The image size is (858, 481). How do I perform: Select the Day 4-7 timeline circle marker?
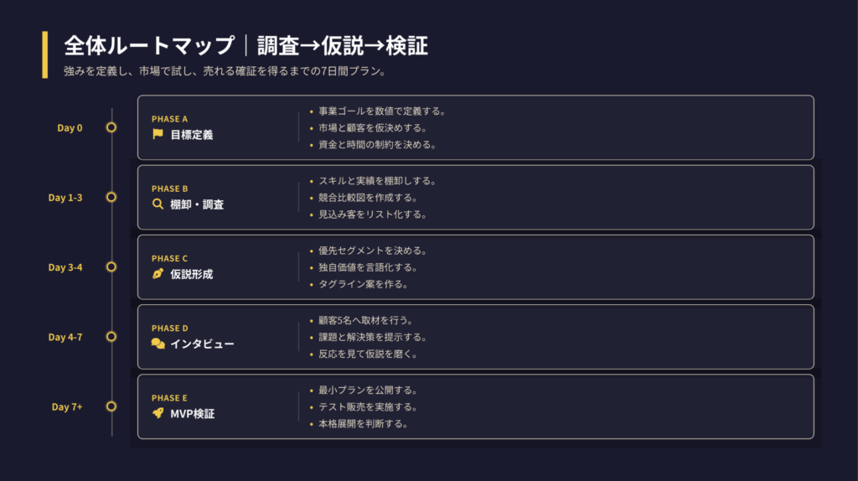111,337
